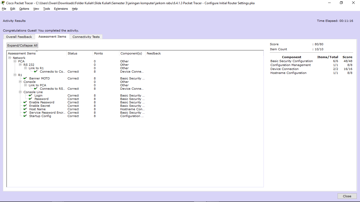Collapse the RS 232 tree node
This screenshot has height=202, width=360.
coord(20,65)
